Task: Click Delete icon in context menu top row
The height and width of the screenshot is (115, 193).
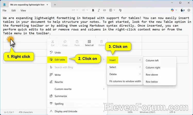Action: click(x=101, y=43)
